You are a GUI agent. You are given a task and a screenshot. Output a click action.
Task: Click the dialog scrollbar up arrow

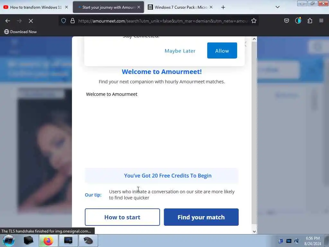[x=254, y=39]
